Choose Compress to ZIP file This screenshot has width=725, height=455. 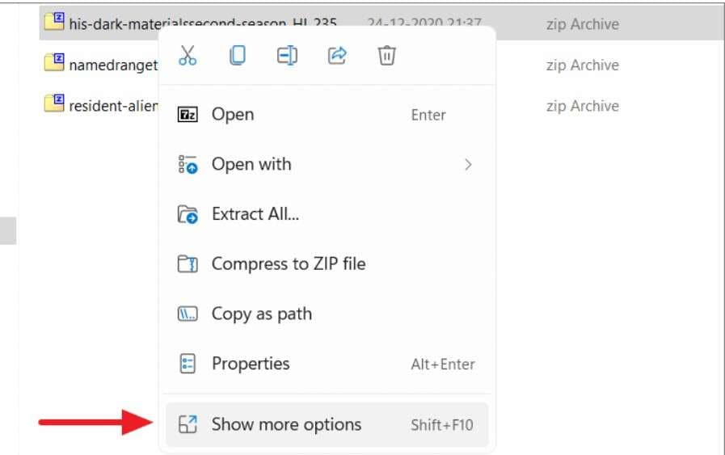coord(288,263)
